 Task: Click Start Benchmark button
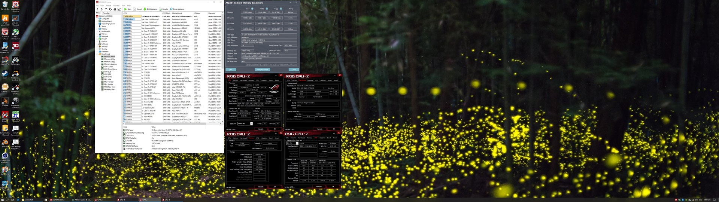tap(262, 70)
